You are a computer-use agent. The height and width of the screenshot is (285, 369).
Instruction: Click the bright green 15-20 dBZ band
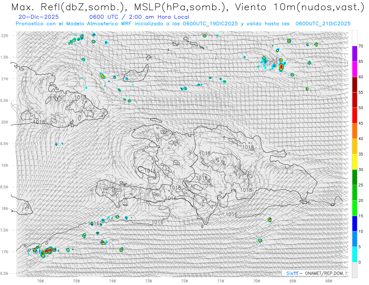355,208
